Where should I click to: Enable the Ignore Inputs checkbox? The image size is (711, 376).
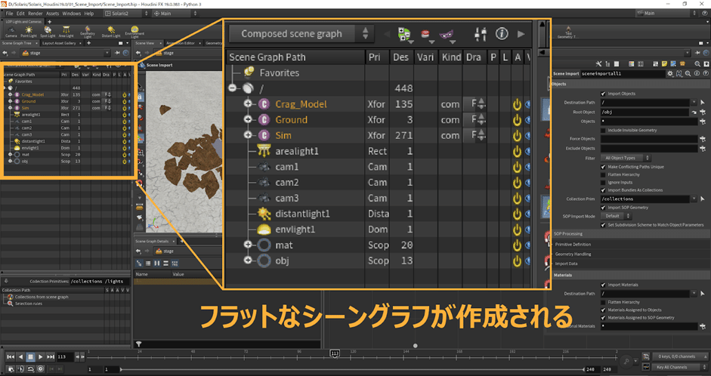pyautogui.click(x=603, y=182)
